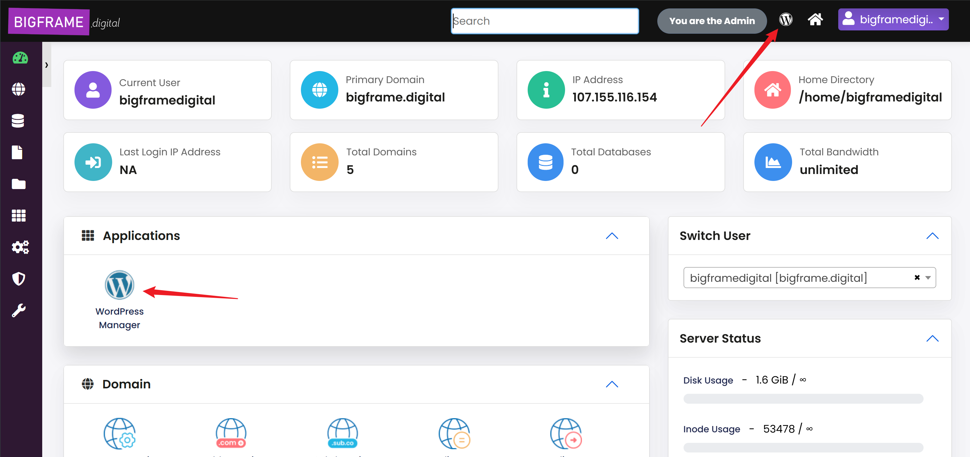Collapse the Server Status panel

click(932, 338)
